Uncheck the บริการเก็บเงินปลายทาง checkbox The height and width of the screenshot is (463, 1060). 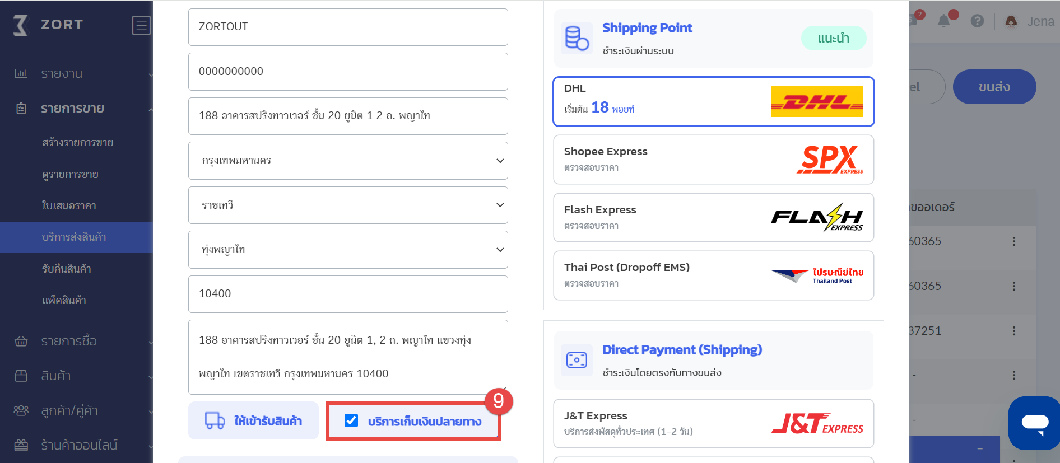click(x=351, y=420)
